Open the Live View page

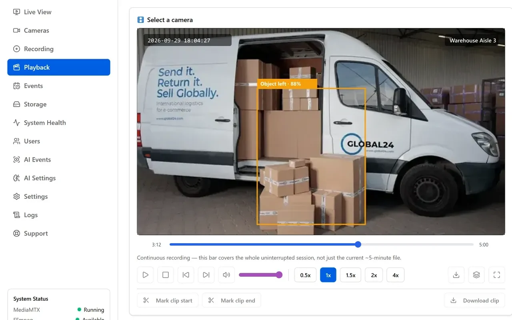pyautogui.click(x=59, y=12)
